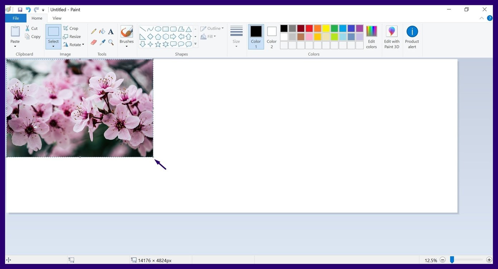The height and width of the screenshot is (269, 498).
Task: Select the Eraser tool
Action: pyautogui.click(x=93, y=42)
